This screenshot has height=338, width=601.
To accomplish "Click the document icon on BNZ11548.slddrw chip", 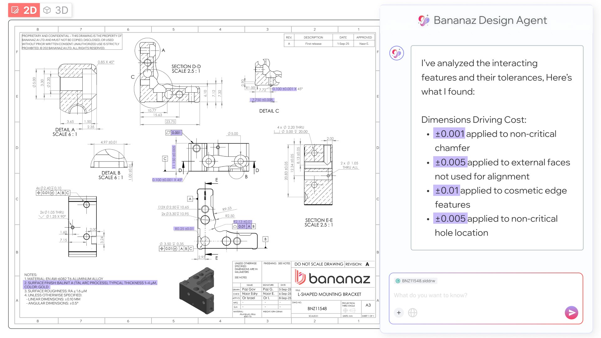I will point(398,281).
